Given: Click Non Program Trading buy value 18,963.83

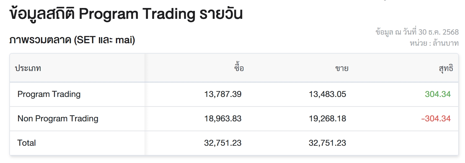Looking at the screenshot, I should 223,119.
